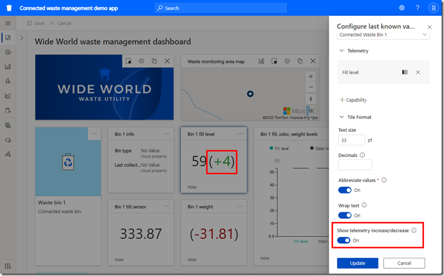
Task: Open the user account avatar icon
Action: pyautogui.click(x=433, y=8)
